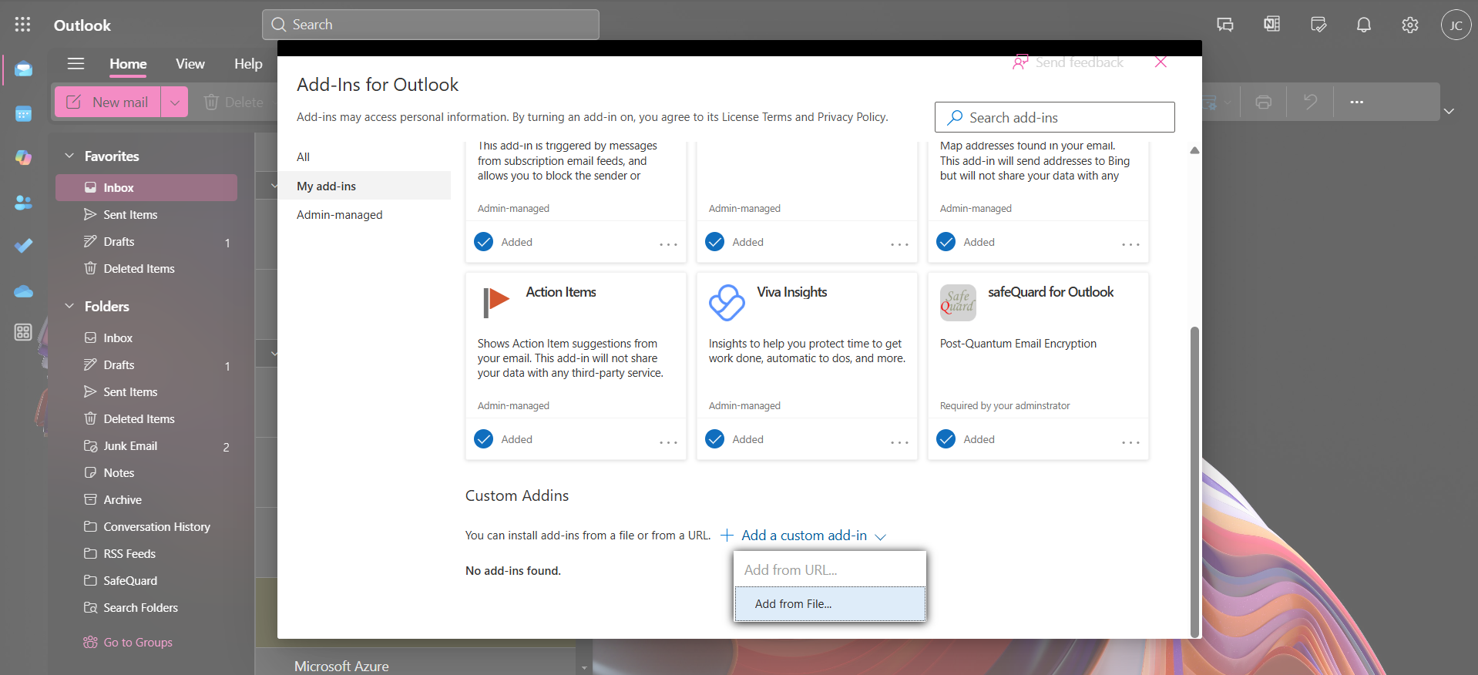Toggle Added checkmark for Action Items

coord(484,439)
